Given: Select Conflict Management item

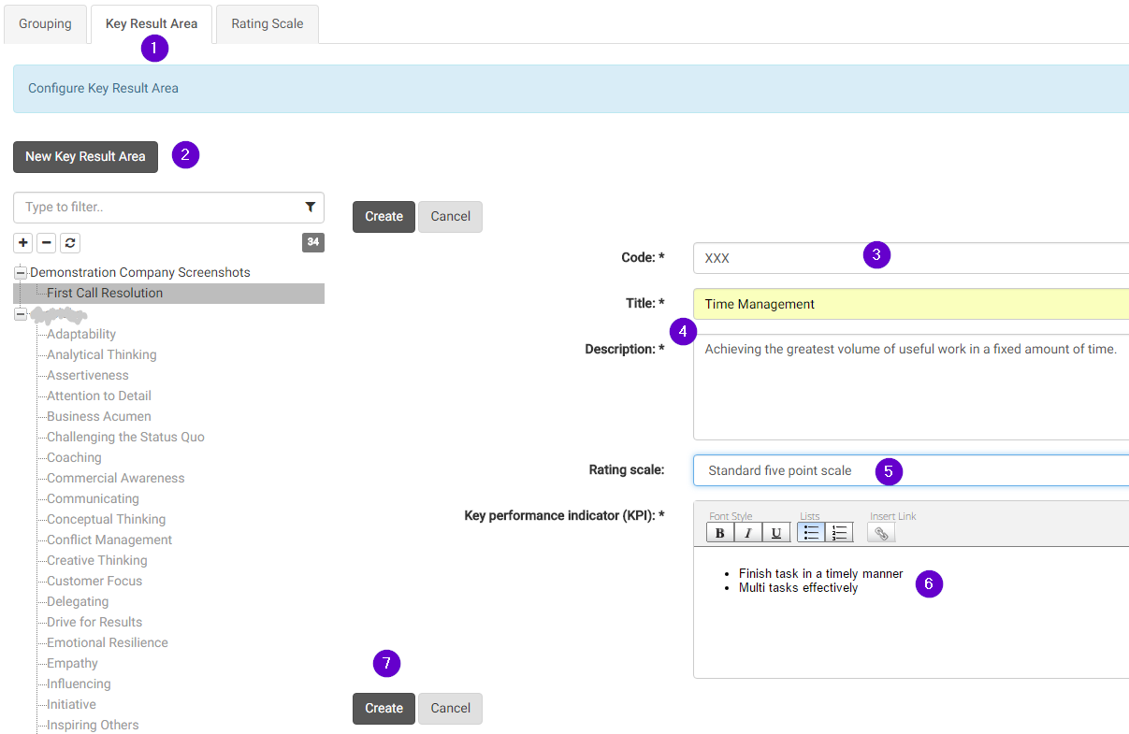Looking at the screenshot, I should point(109,540).
